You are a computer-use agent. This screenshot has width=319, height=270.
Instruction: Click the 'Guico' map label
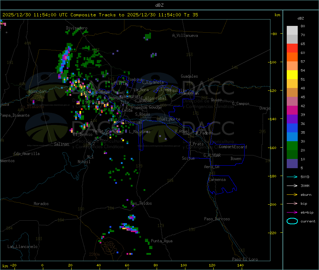(x=216, y=100)
